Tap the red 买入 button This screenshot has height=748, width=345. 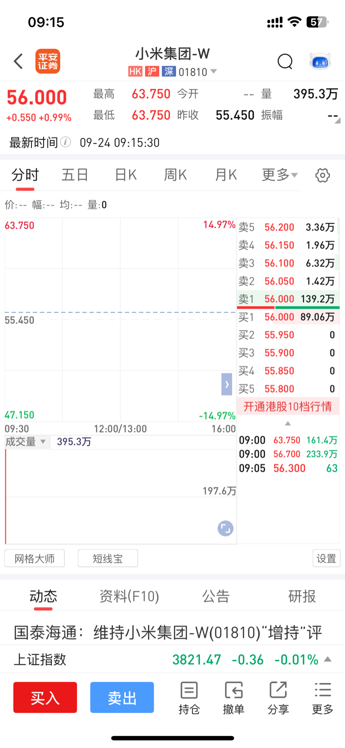[45, 698]
